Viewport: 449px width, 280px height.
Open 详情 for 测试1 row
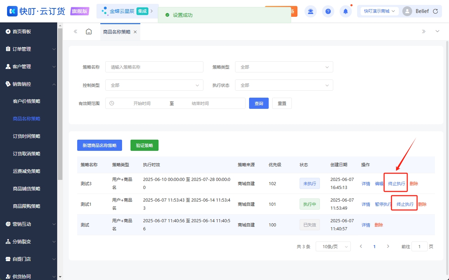pos(366,204)
